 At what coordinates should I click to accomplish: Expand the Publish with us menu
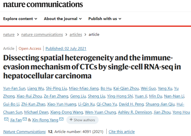tap(105, 18)
